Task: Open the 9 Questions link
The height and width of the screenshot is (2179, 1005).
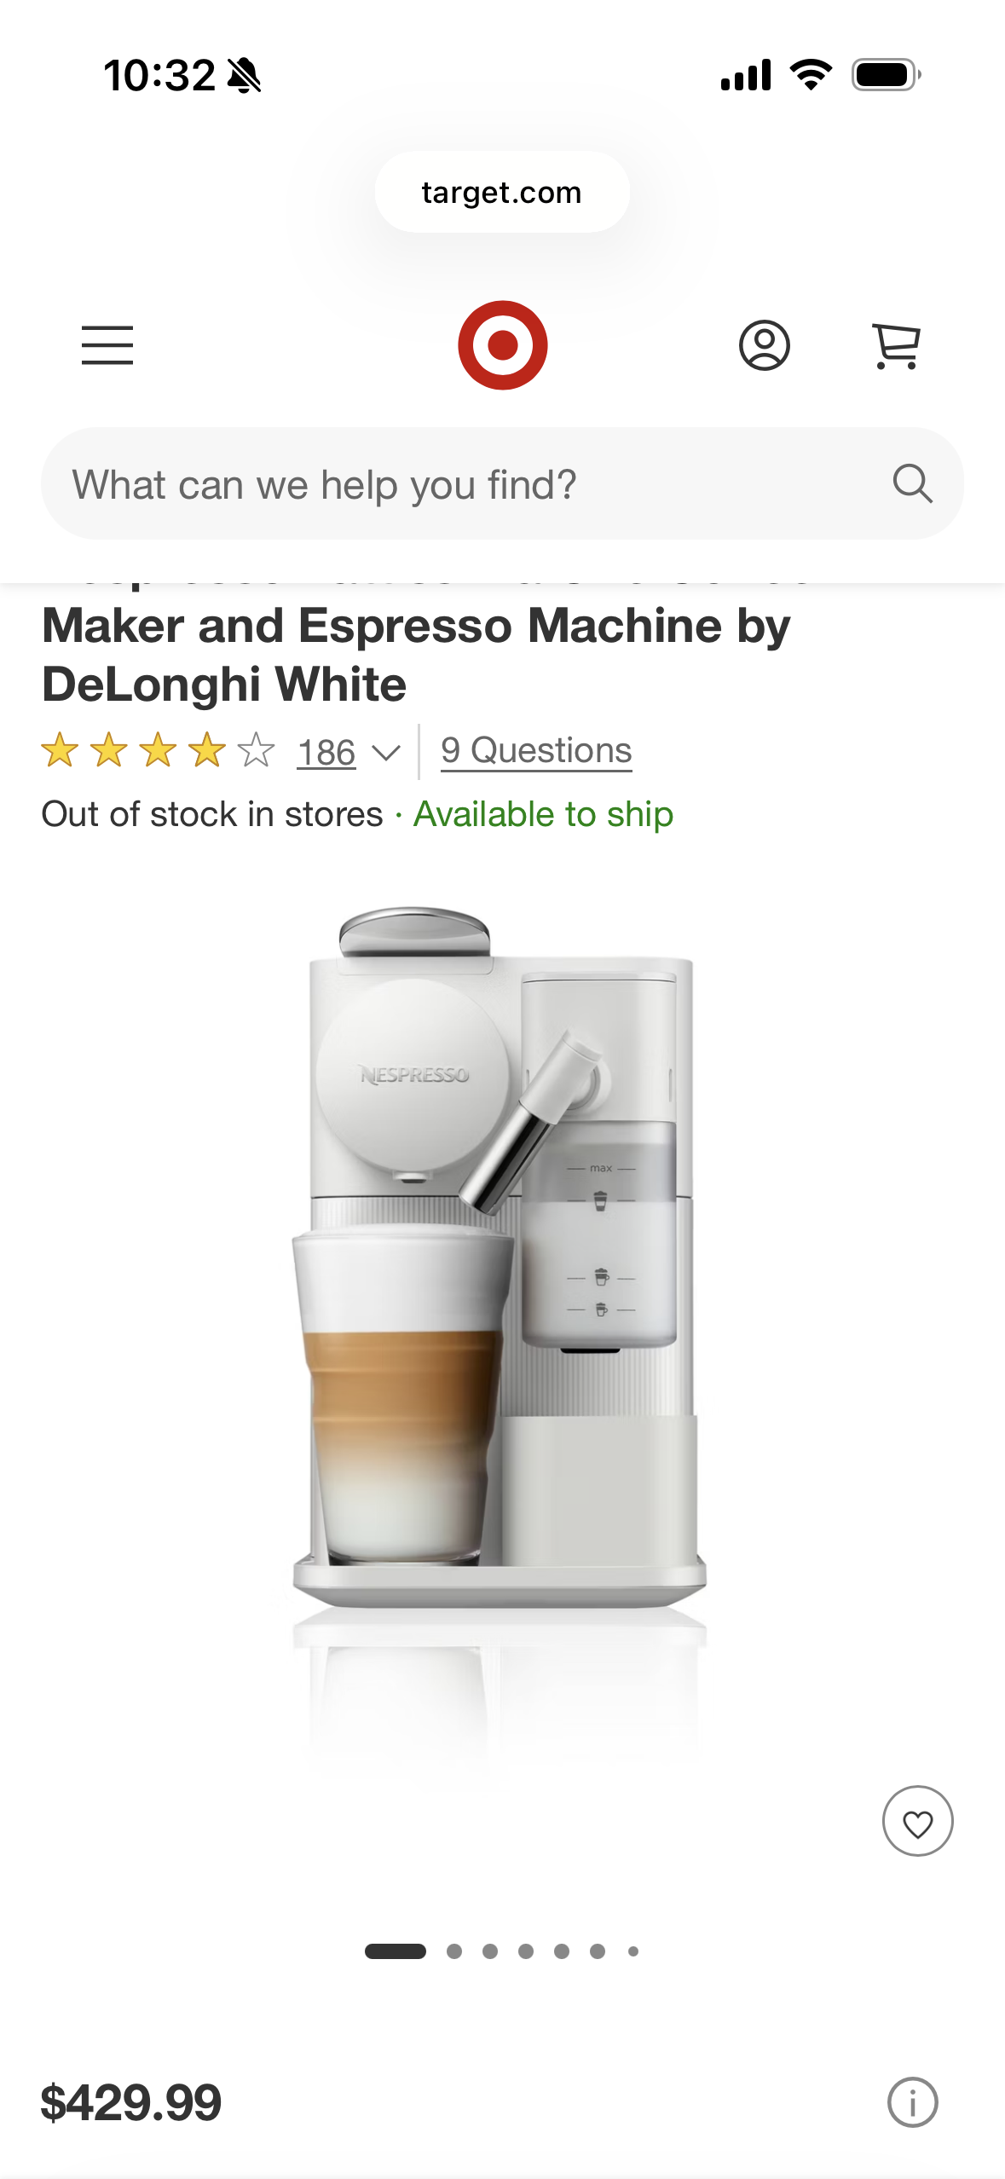Action: [536, 751]
